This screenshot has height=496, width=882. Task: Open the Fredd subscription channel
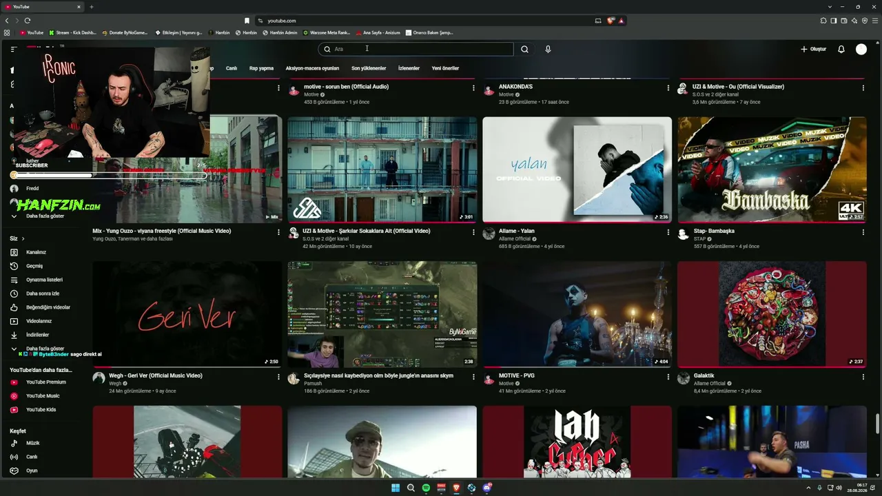click(x=45, y=188)
